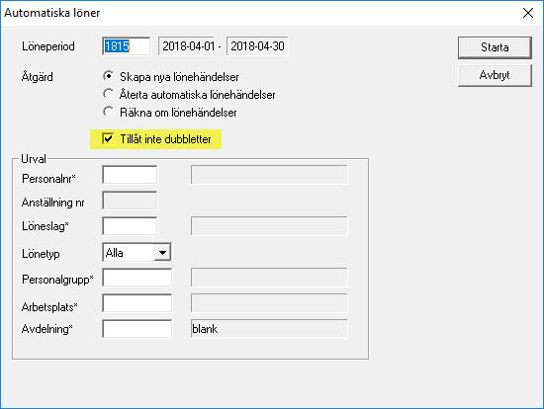The width and height of the screenshot is (544, 409).
Task: Click the Anställning nr label
Action: point(52,203)
